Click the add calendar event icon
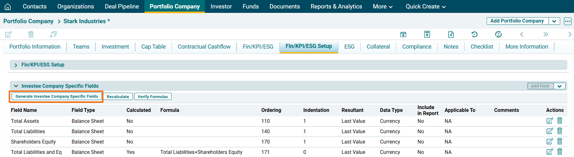Image resolution: width=574 pixels, height=157 pixels. pos(403,34)
